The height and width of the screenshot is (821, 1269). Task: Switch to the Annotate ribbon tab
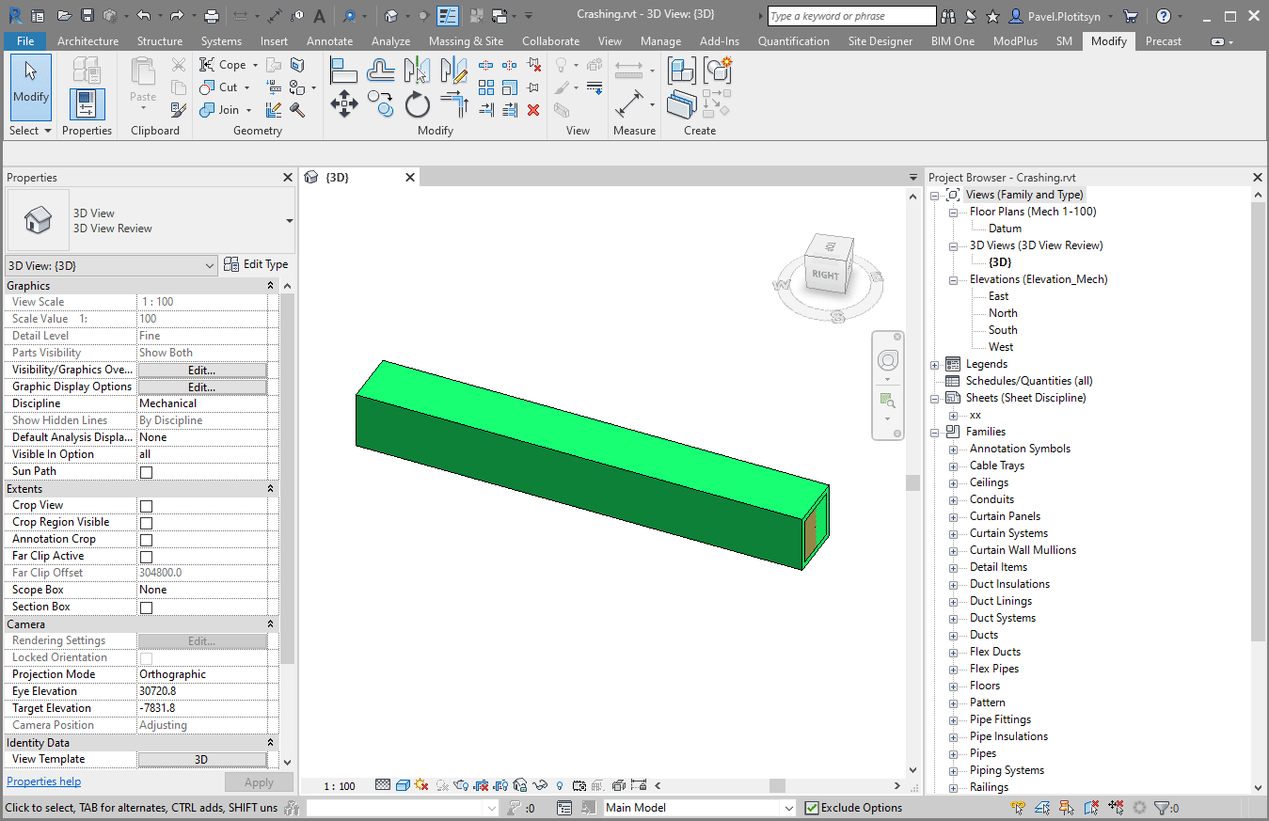pos(329,41)
